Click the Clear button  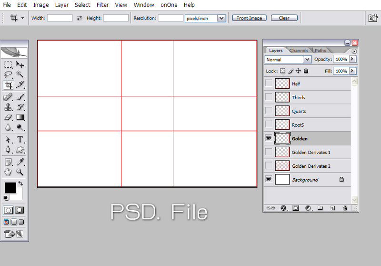tap(284, 18)
